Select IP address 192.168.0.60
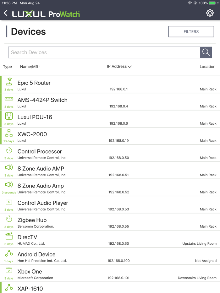Viewport: 220px width, 293px height. tap(118, 244)
